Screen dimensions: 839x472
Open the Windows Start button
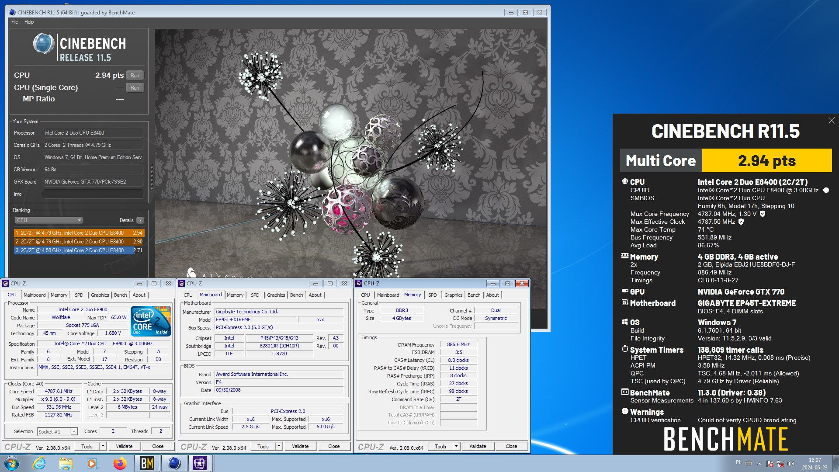point(12,463)
